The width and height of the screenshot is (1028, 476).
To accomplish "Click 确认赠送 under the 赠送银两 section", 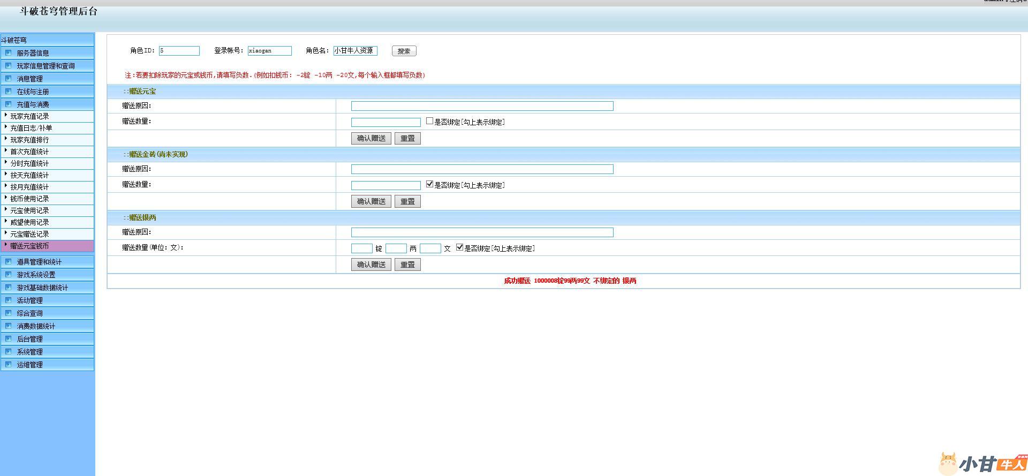I will click(371, 265).
